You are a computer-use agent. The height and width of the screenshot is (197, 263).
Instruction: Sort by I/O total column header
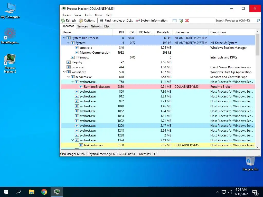(146, 32)
